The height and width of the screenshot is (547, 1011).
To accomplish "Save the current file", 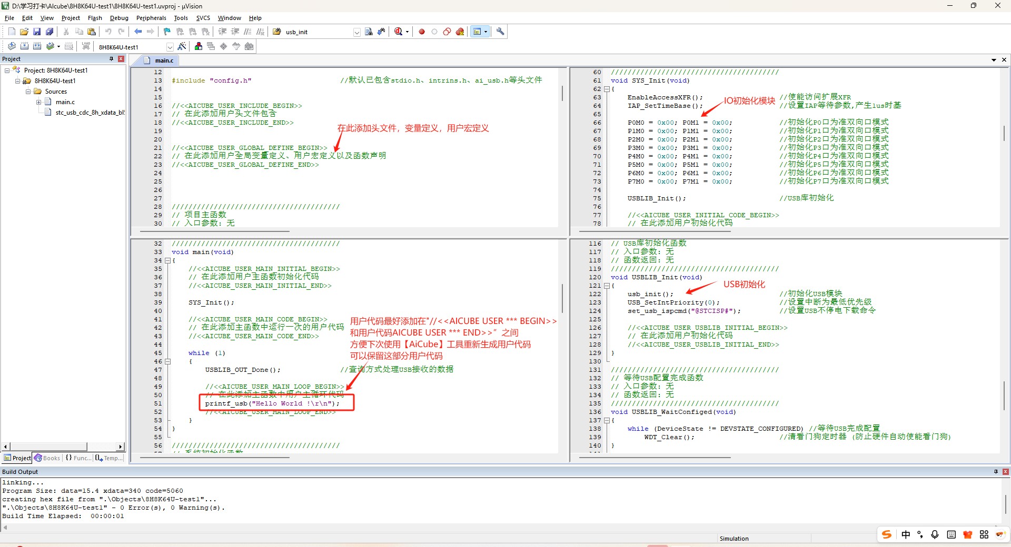I will (x=37, y=32).
